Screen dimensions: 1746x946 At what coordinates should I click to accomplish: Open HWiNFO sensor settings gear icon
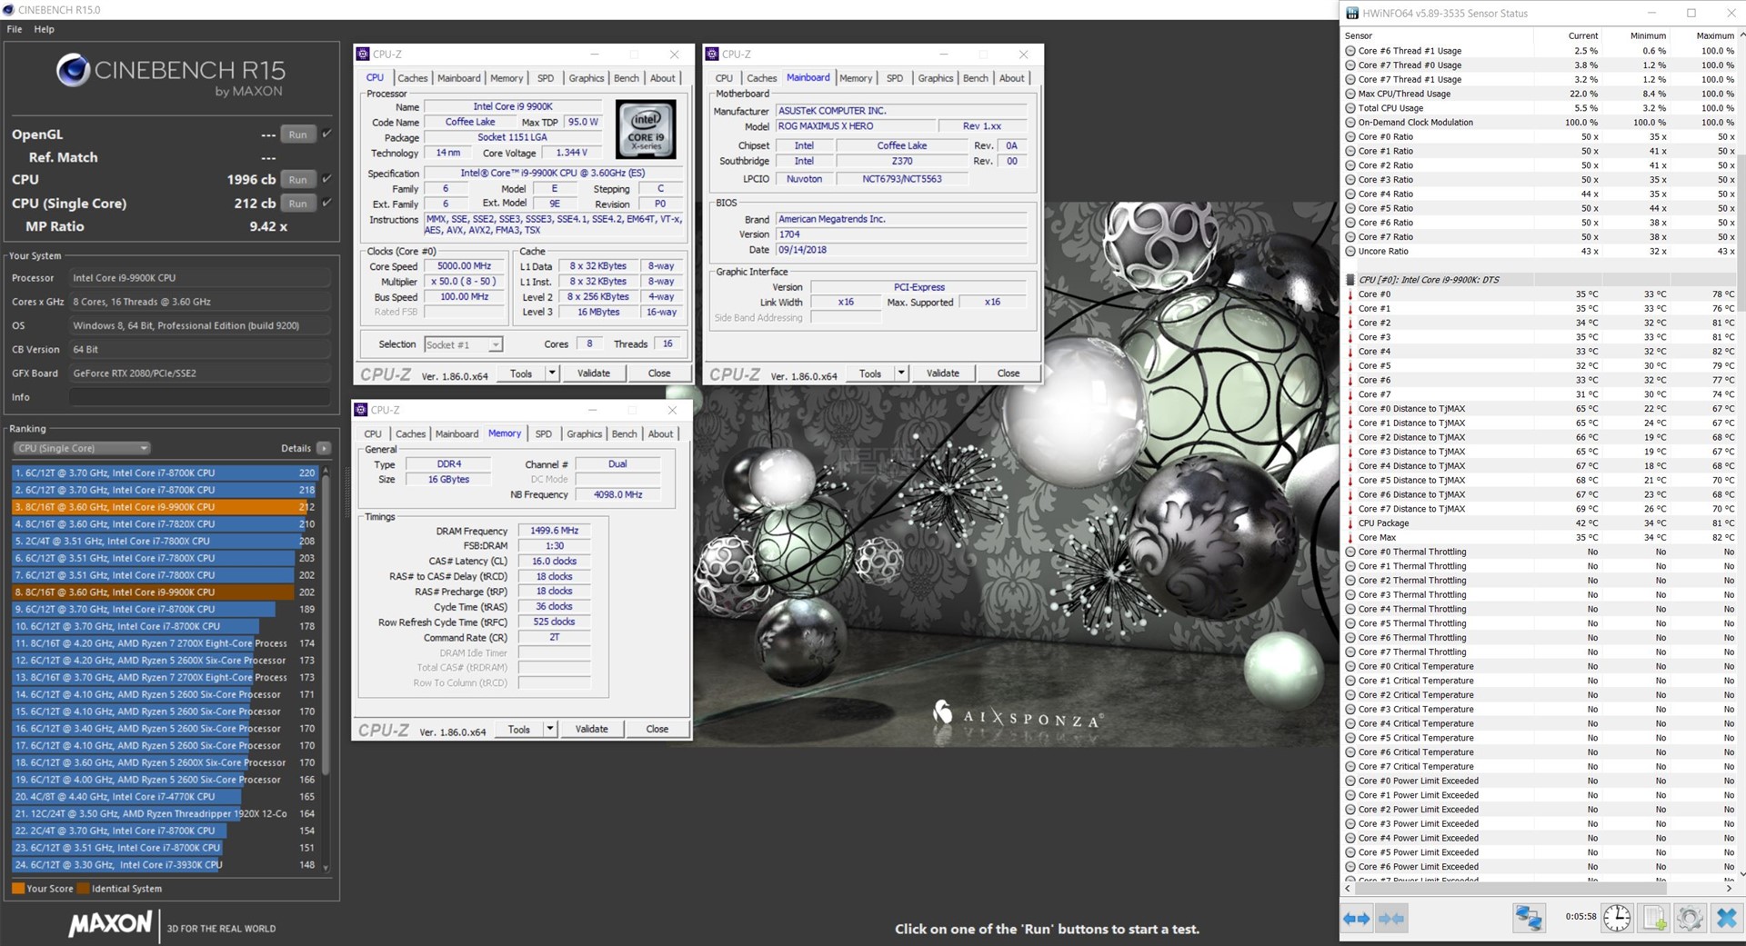pos(1690,918)
